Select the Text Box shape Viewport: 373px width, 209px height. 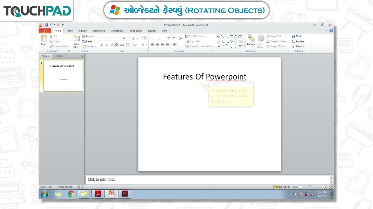[x=218, y=37]
